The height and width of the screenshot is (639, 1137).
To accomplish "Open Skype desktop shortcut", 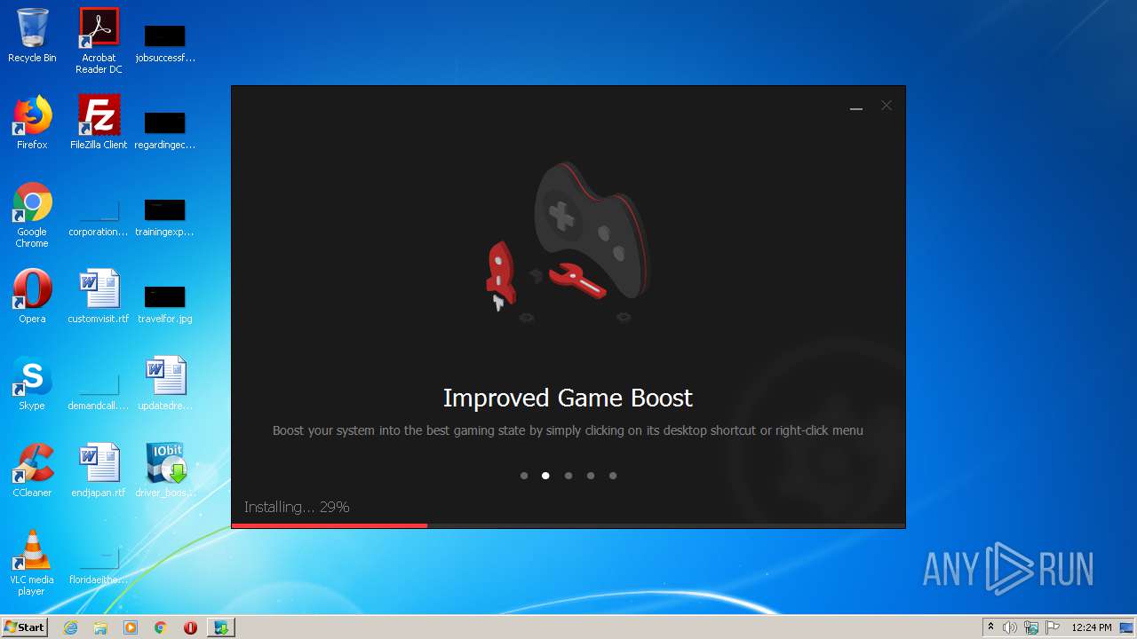I will pyautogui.click(x=32, y=383).
